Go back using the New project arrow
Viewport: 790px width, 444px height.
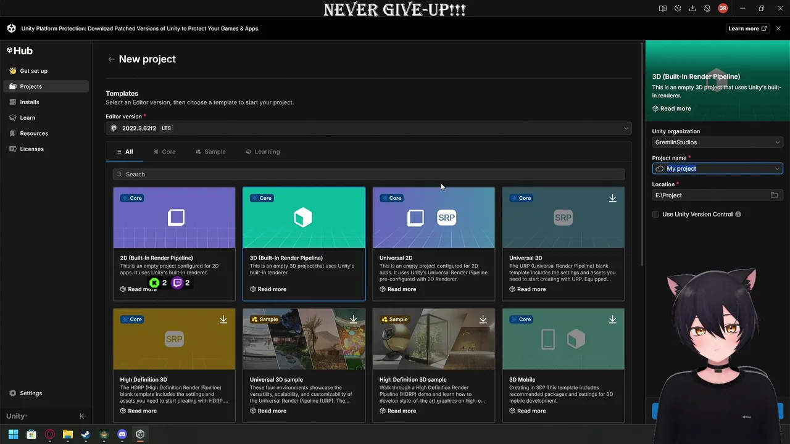(x=111, y=59)
